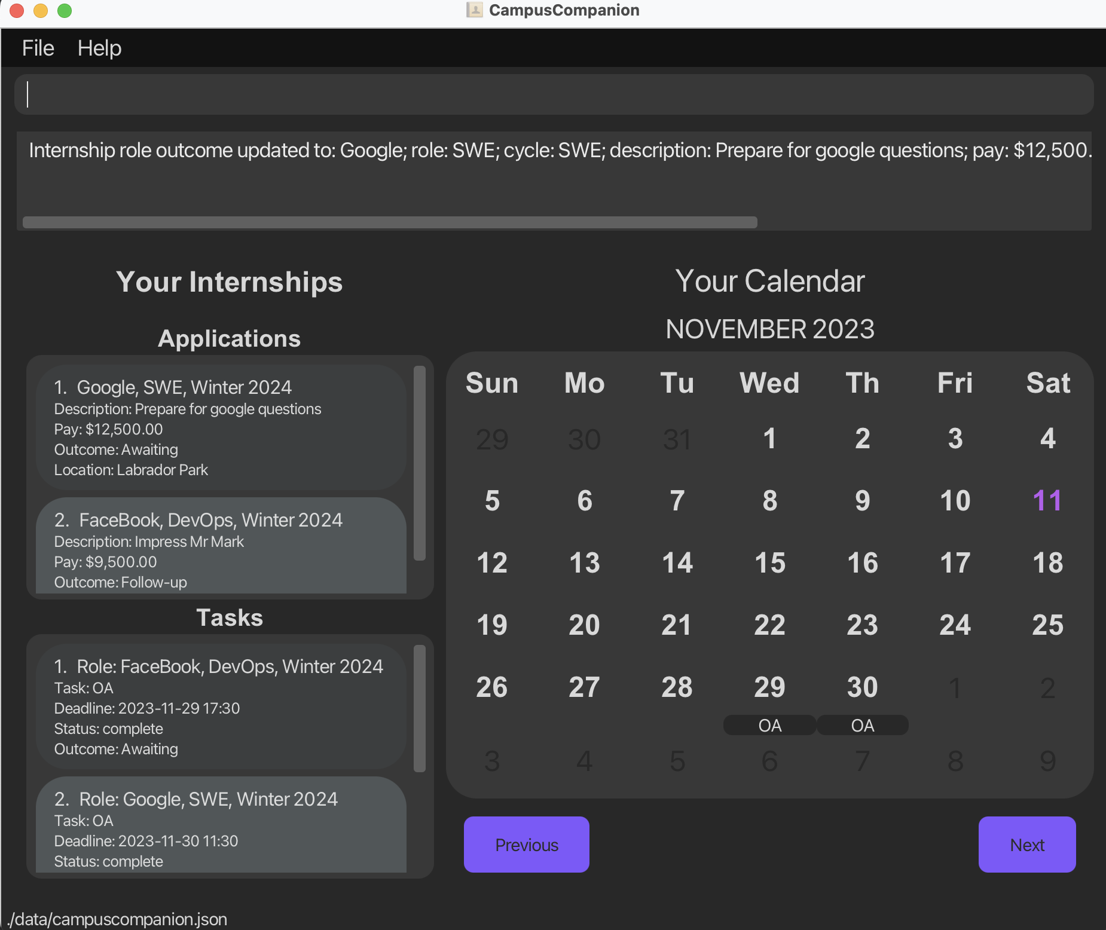Open the Help menu
The height and width of the screenshot is (930, 1106).
99,48
